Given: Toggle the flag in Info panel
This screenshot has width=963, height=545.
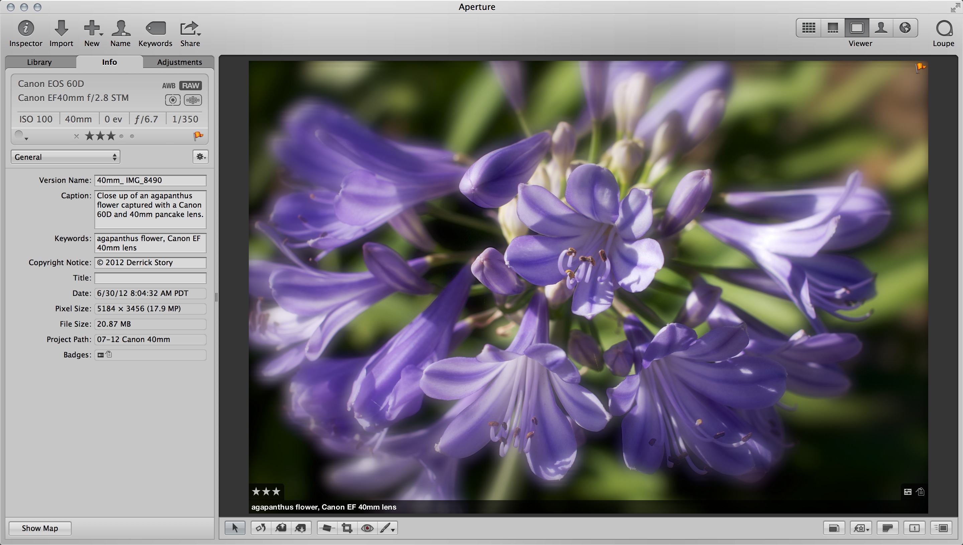Looking at the screenshot, I should [198, 136].
